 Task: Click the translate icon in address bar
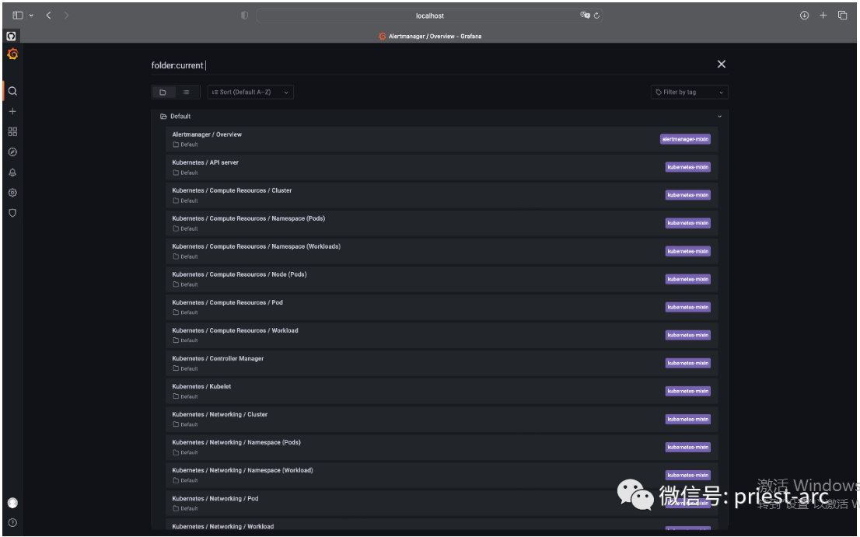click(x=585, y=16)
